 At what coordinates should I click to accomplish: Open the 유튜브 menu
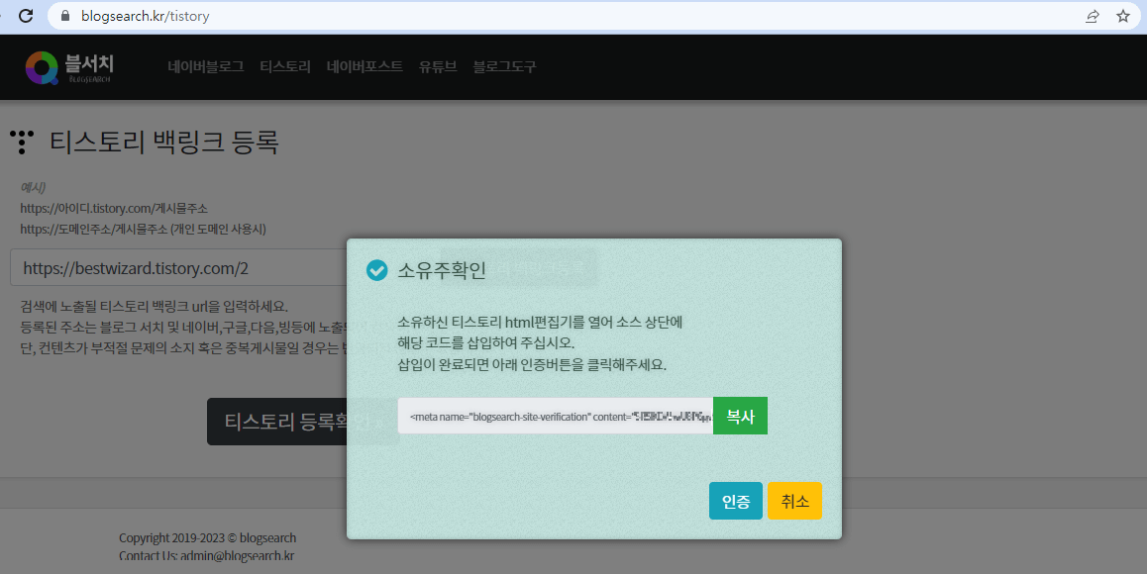pos(438,66)
